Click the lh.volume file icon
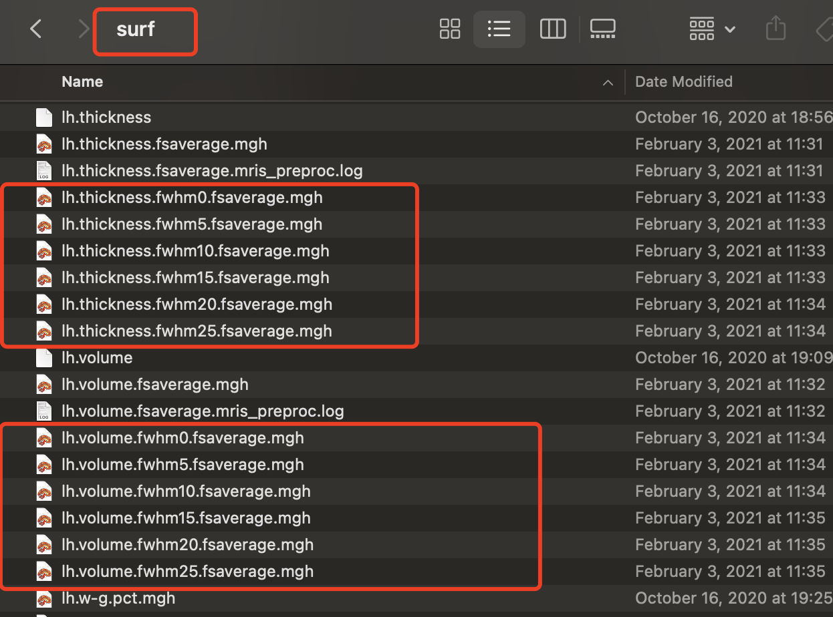This screenshot has height=617, width=833. (x=44, y=358)
